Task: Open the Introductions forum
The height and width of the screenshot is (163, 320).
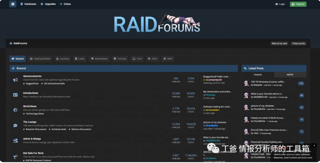Action: coord(31,93)
